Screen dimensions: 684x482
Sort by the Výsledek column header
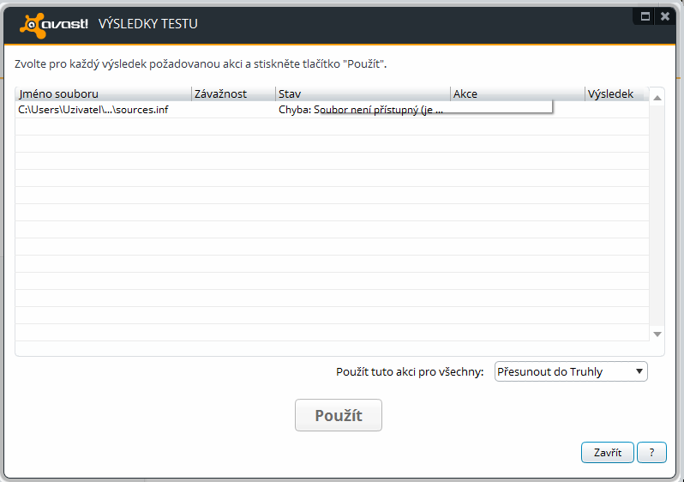pyautogui.click(x=612, y=93)
